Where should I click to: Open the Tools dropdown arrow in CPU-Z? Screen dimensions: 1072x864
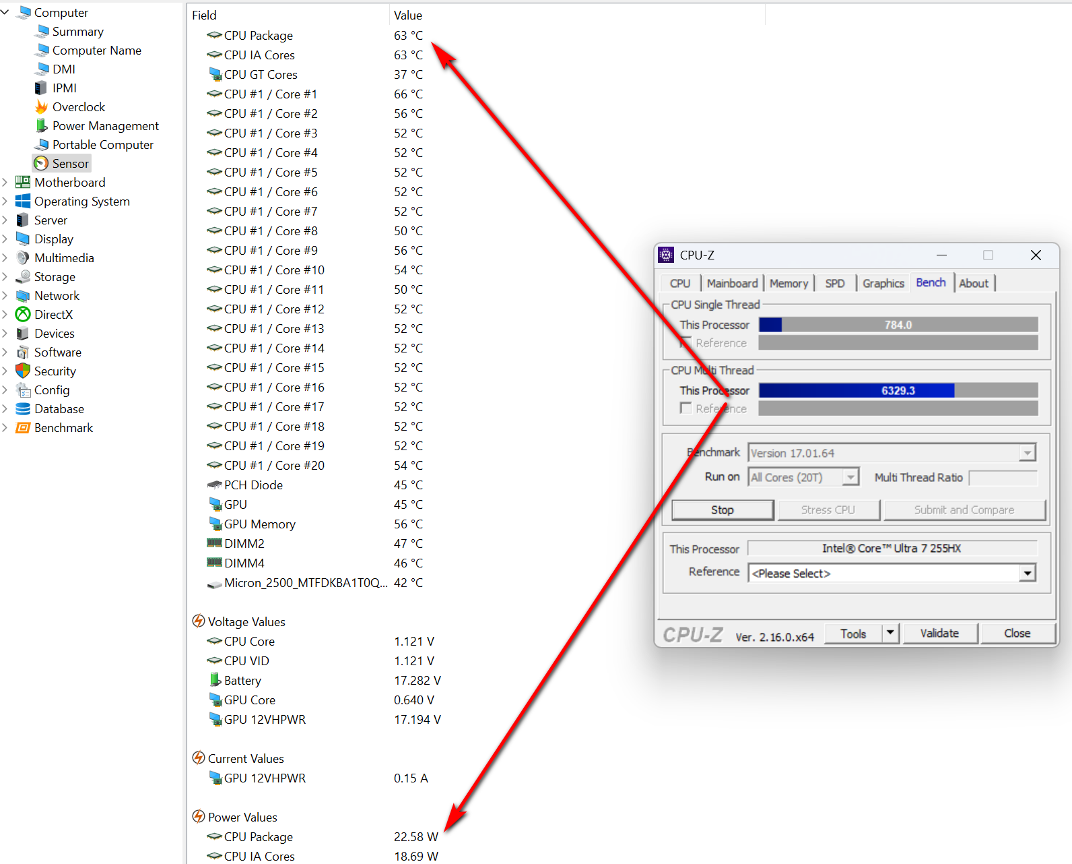tap(890, 633)
